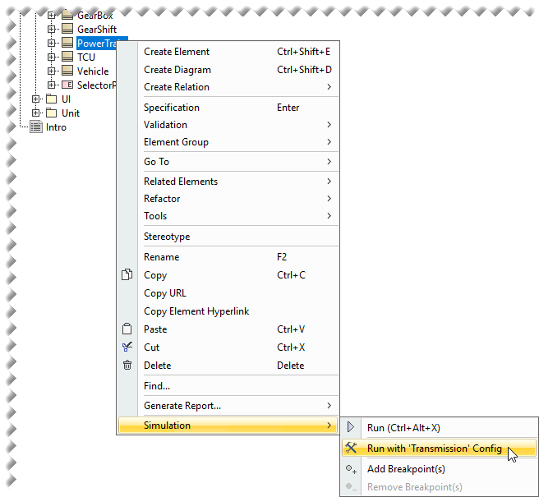Choose Cut from context menu
The image size is (539, 497).
(x=228, y=347)
